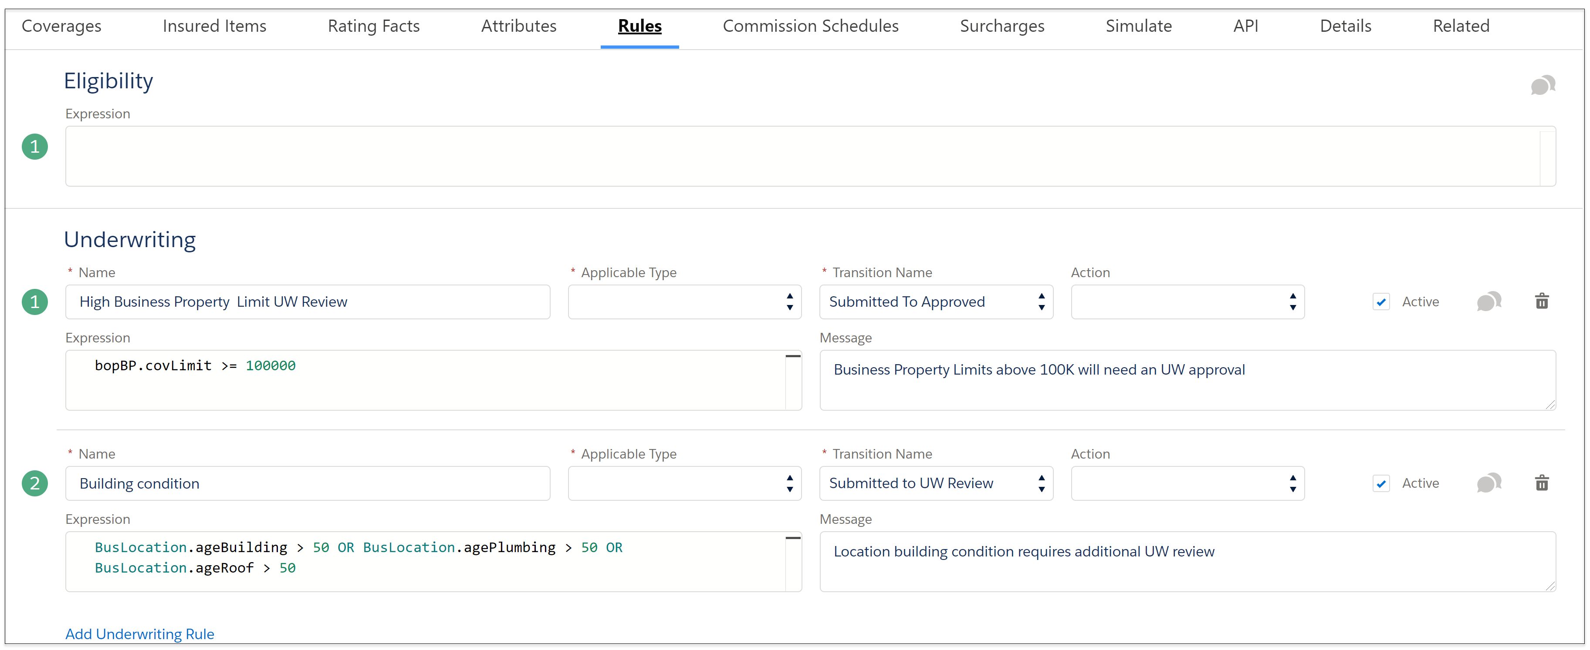This screenshot has width=1590, height=650.
Task: Click the Eligibility section heading
Action: (108, 81)
